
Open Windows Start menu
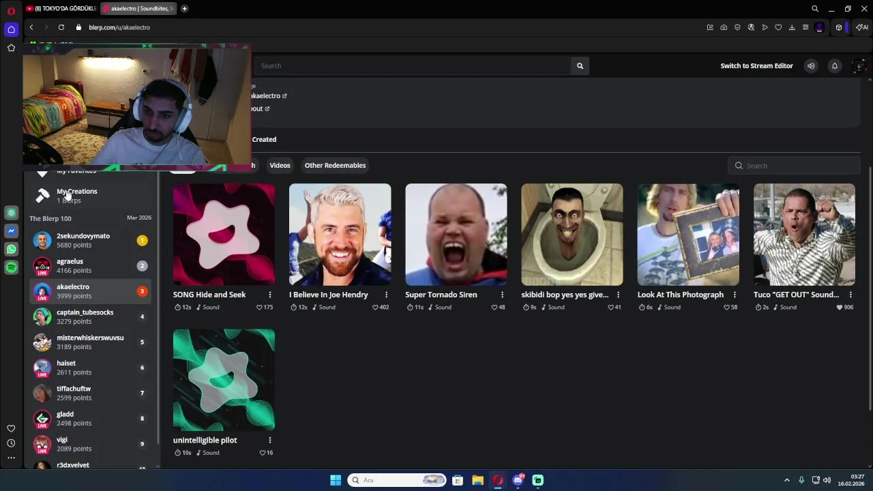coord(336,480)
